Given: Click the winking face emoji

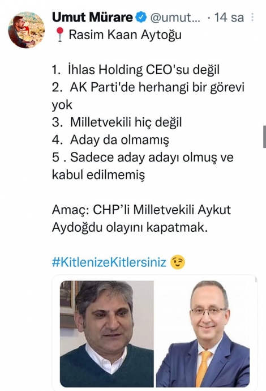Looking at the screenshot, I should 177,262.
